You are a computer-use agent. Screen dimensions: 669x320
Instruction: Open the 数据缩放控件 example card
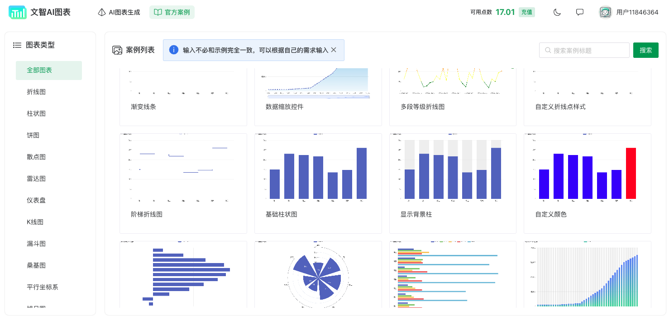[x=318, y=97]
